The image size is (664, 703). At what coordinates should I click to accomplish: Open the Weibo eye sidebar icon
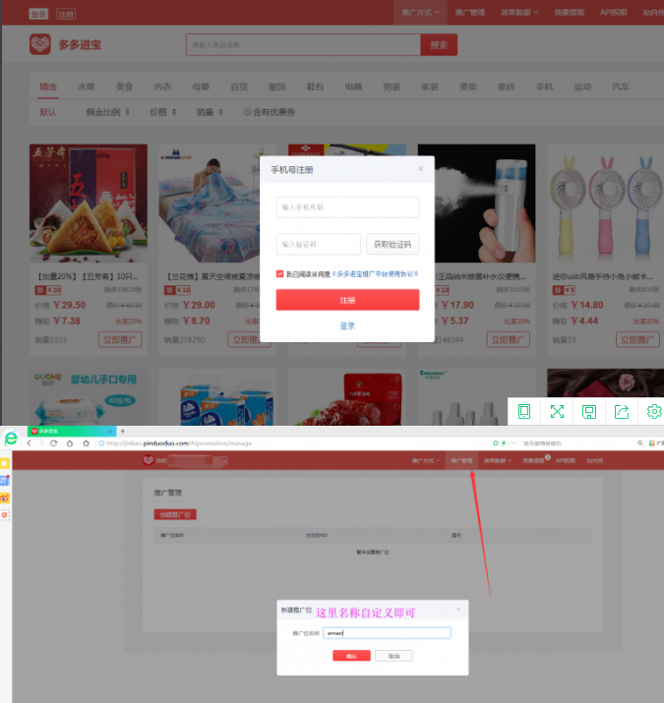(x=5, y=498)
